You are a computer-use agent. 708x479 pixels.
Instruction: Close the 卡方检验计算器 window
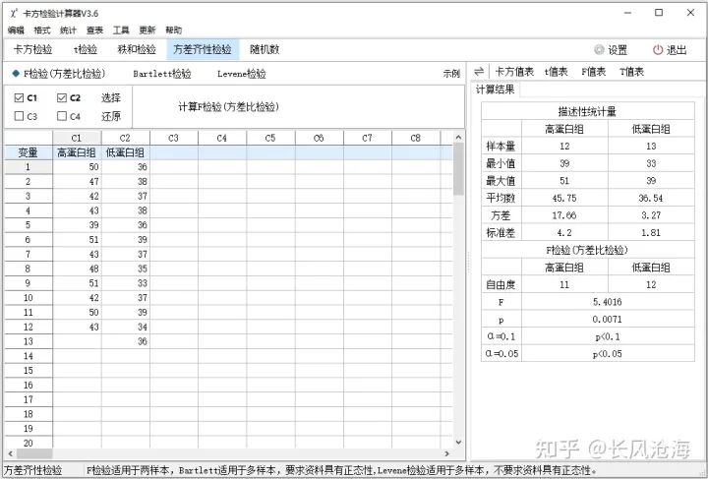(690, 13)
